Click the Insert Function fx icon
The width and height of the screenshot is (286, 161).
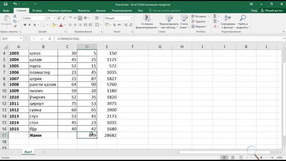coord(50,39)
